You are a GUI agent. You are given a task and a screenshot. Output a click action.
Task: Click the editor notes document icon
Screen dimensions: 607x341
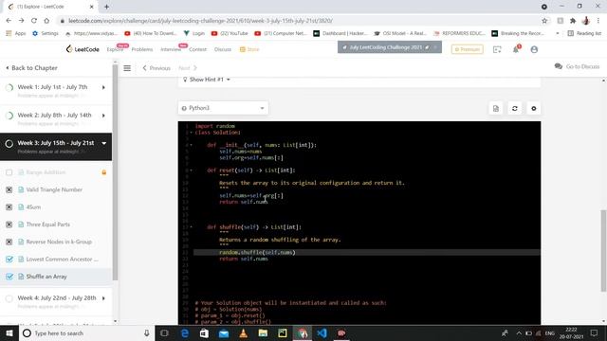pyautogui.click(x=496, y=109)
